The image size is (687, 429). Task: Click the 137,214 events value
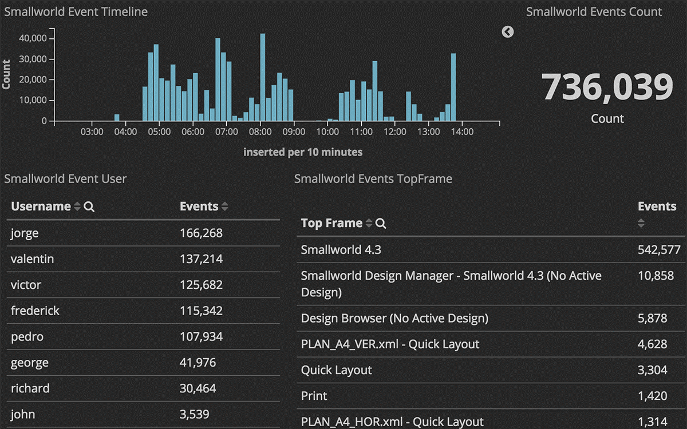(201, 259)
